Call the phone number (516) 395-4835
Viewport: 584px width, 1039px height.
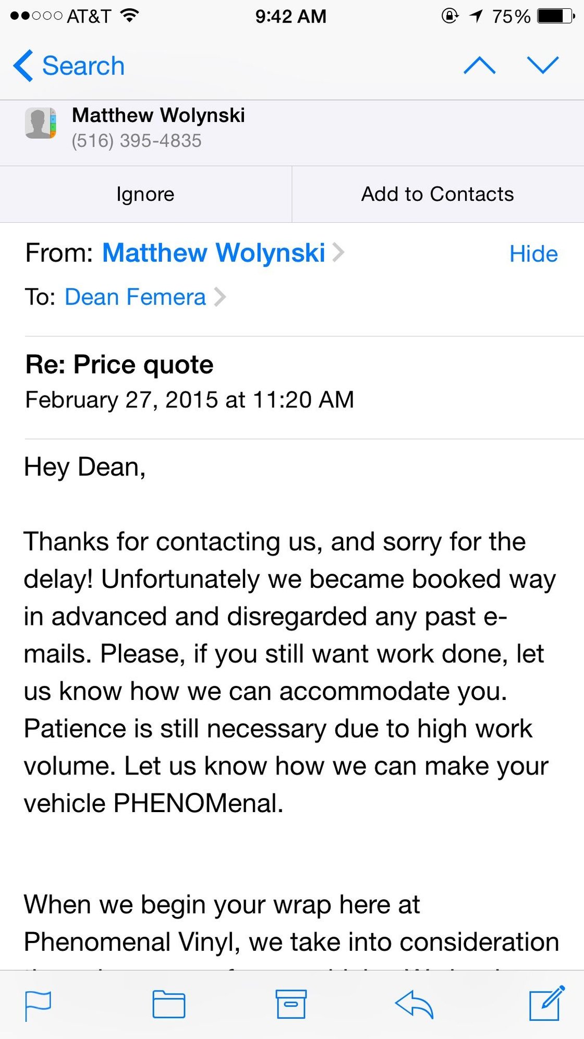[x=137, y=141]
